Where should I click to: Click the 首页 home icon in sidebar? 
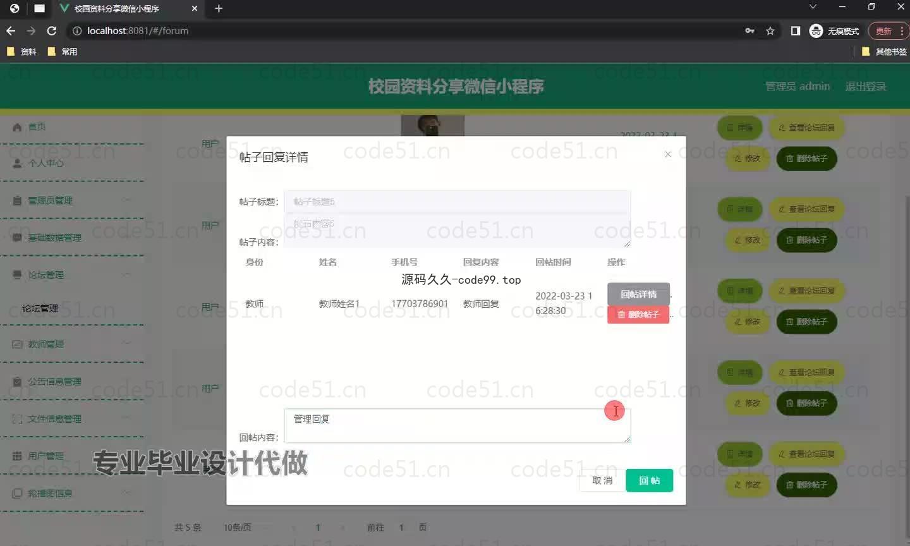tap(17, 126)
